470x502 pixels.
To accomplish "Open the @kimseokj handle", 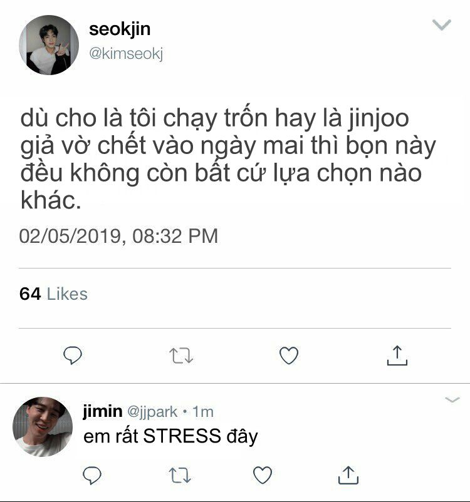I will (x=126, y=53).
